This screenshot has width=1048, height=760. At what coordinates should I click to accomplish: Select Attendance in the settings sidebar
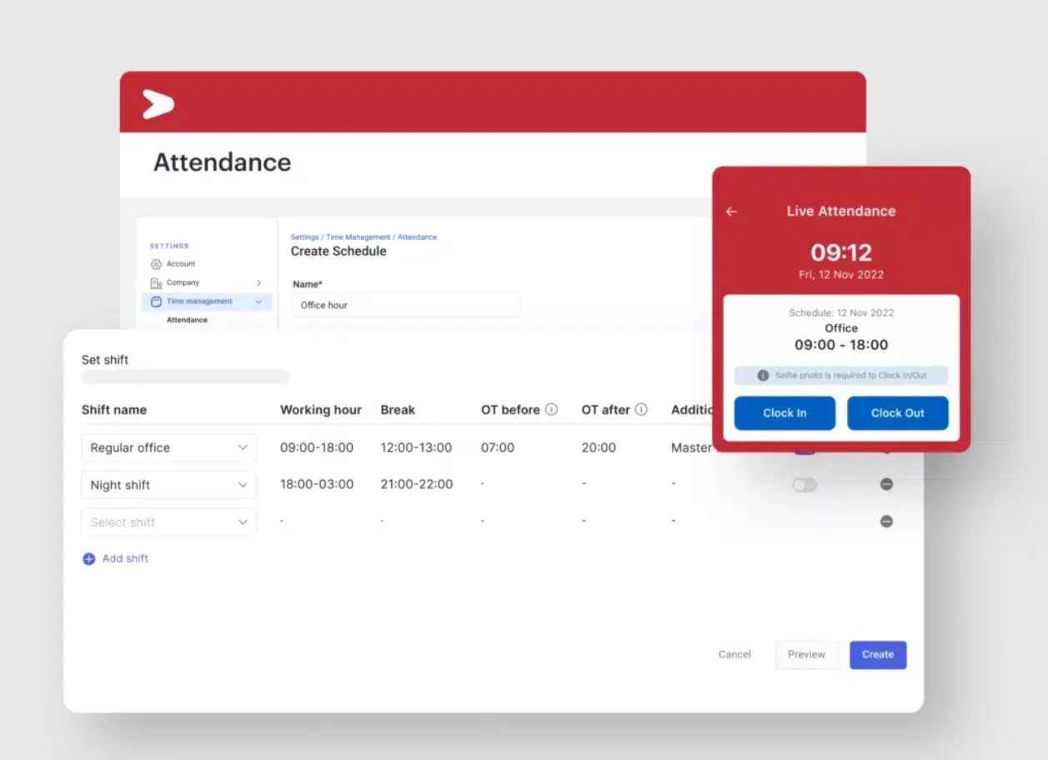185,320
